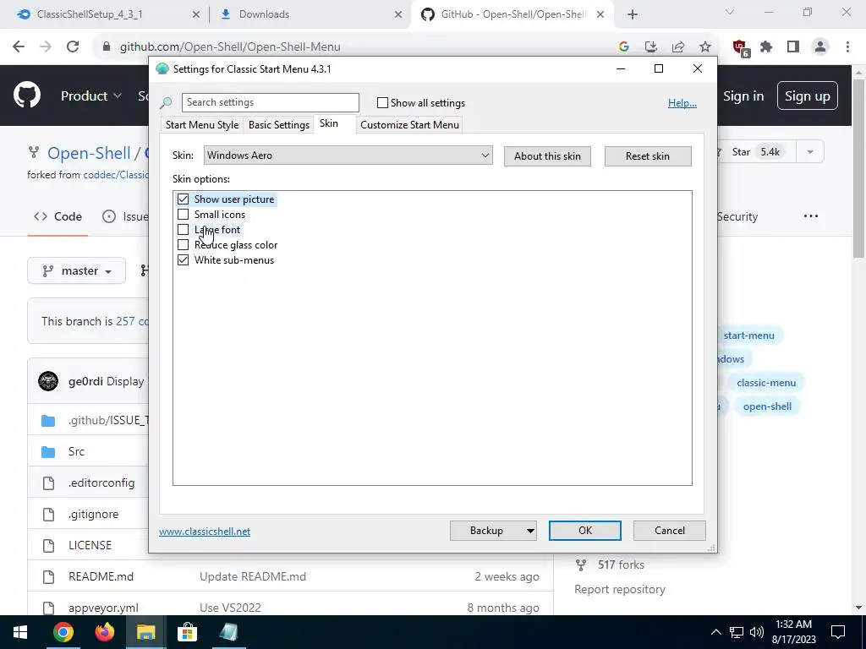Open the Help link
This screenshot has width=866, height=649.
click(x=682, y=103)
